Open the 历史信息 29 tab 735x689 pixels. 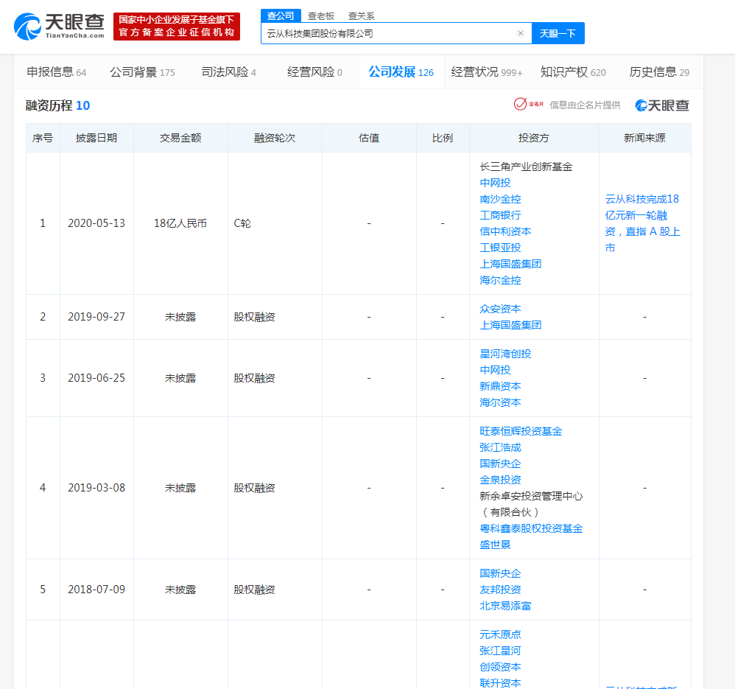(659, 72)
